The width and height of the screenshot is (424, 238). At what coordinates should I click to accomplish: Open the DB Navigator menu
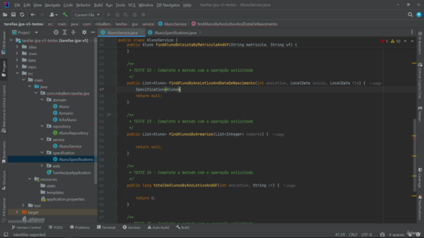(168, 5)
